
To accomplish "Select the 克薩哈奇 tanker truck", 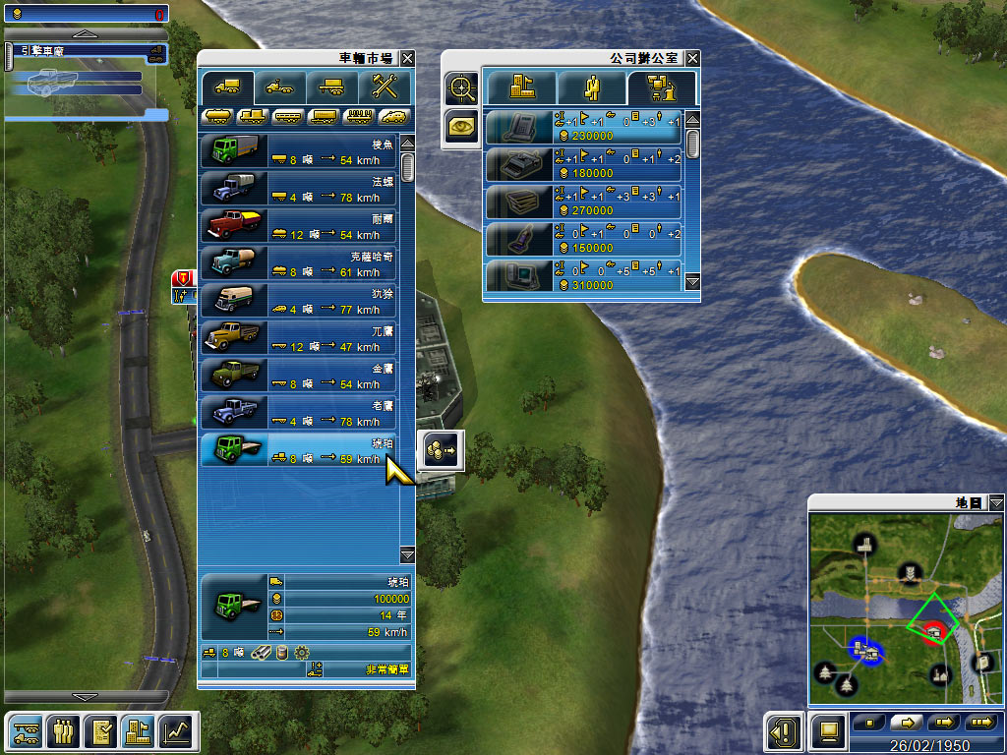I will point(299,263).
